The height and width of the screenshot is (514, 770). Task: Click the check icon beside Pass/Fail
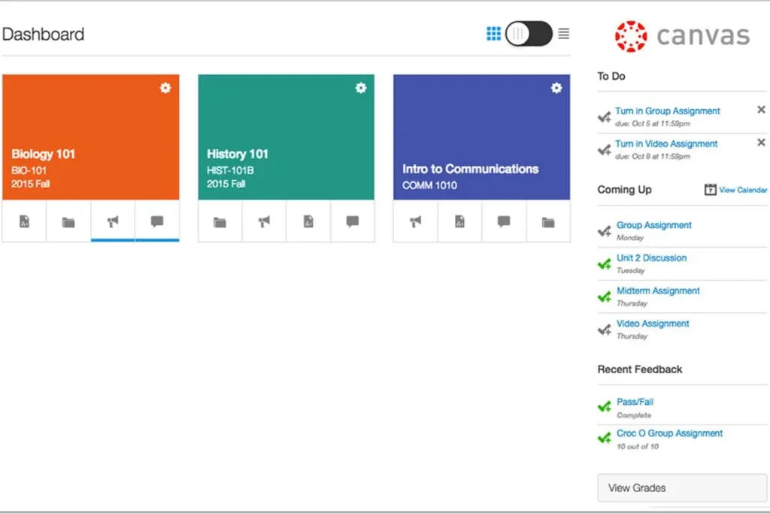click(605, 406)
